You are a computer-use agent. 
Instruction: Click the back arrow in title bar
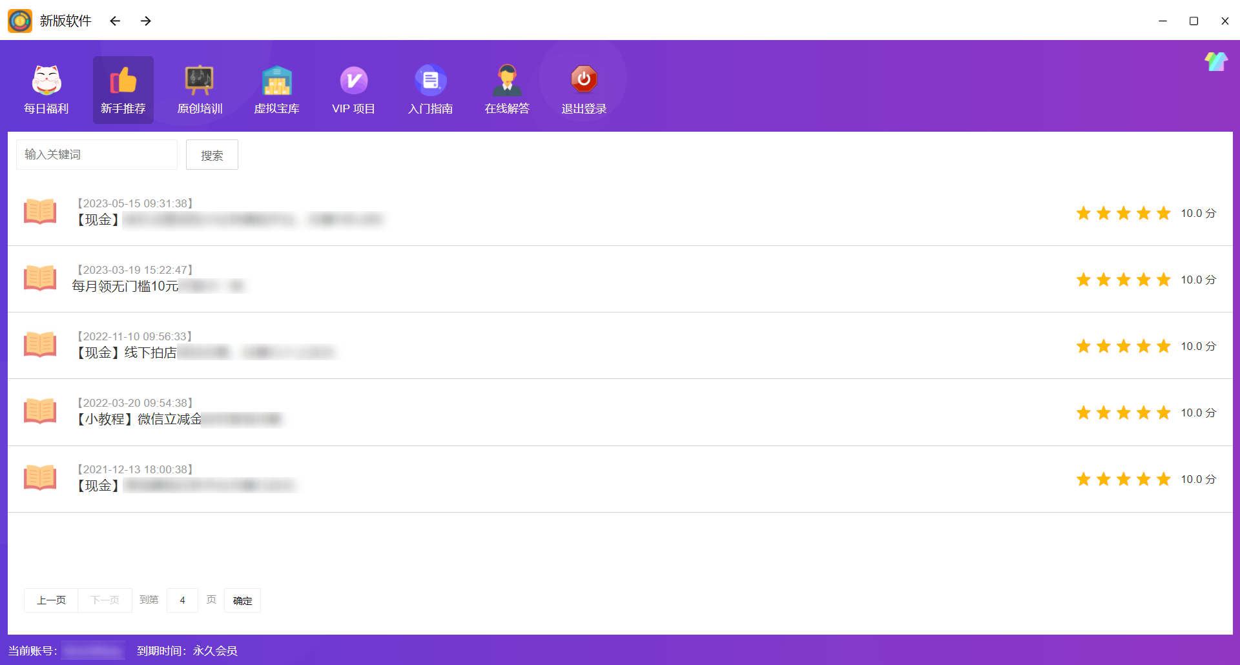[x=115, y=21]
